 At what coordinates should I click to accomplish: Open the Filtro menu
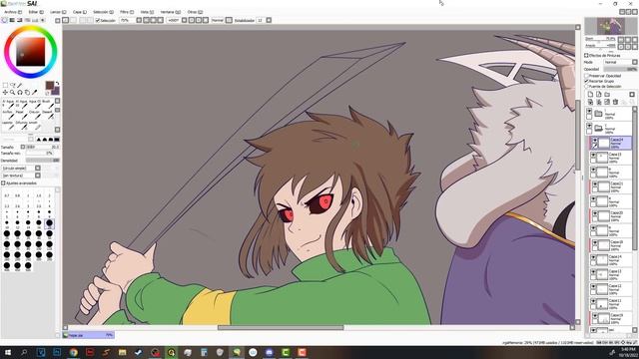pyautogui.click(x=127, y=12)
